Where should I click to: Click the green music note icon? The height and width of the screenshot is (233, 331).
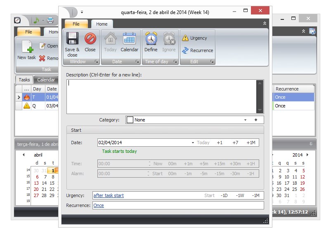36,20
